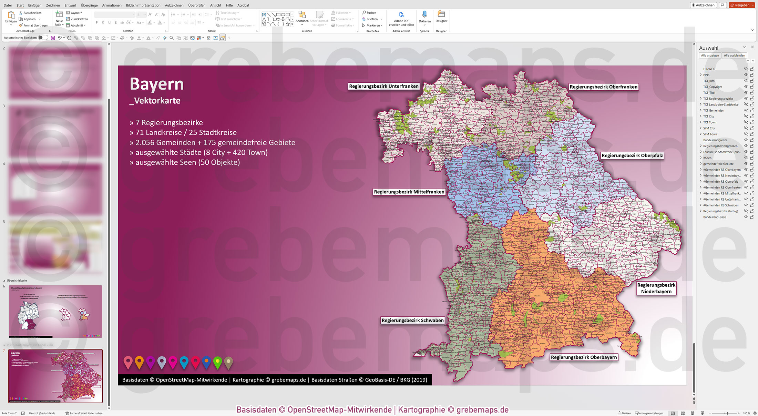Open the Animationen ribbon tab
Image resolution: width=758 pixels, height=416 pixels.
111,5
